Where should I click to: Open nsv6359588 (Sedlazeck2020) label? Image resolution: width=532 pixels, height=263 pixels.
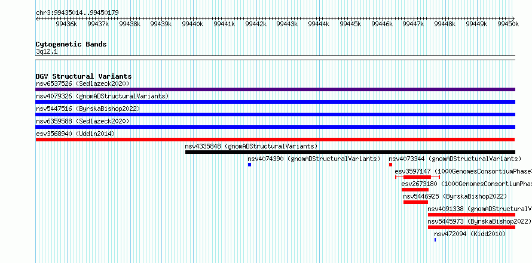click(x=82, y=121)
